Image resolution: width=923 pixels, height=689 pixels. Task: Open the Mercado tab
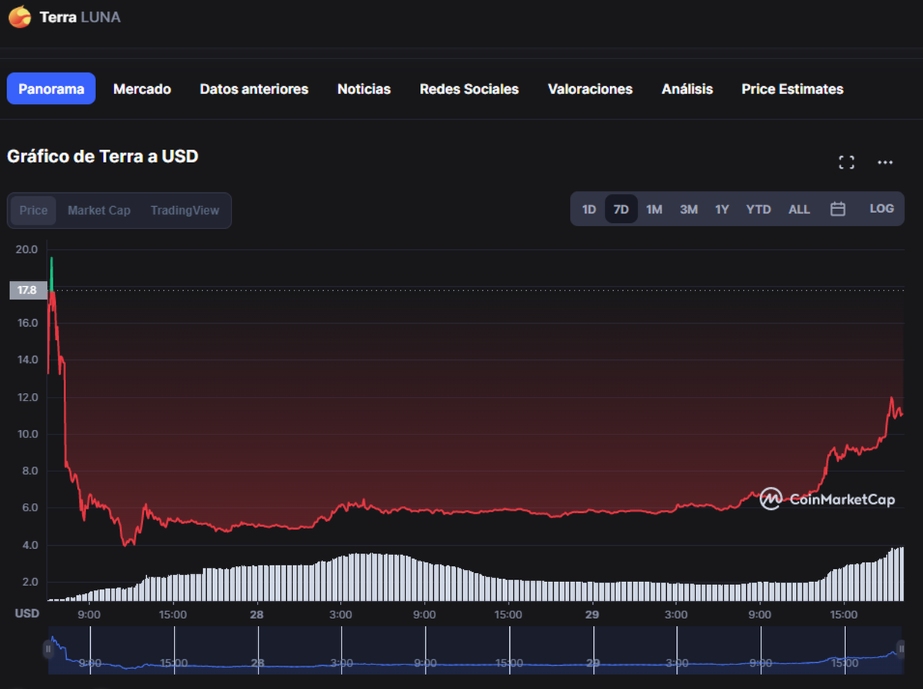[x=142, y=89]
